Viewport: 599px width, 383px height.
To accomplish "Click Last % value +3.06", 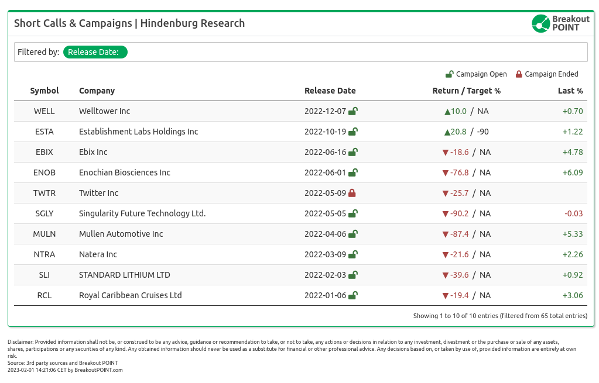I will [573, 296].
